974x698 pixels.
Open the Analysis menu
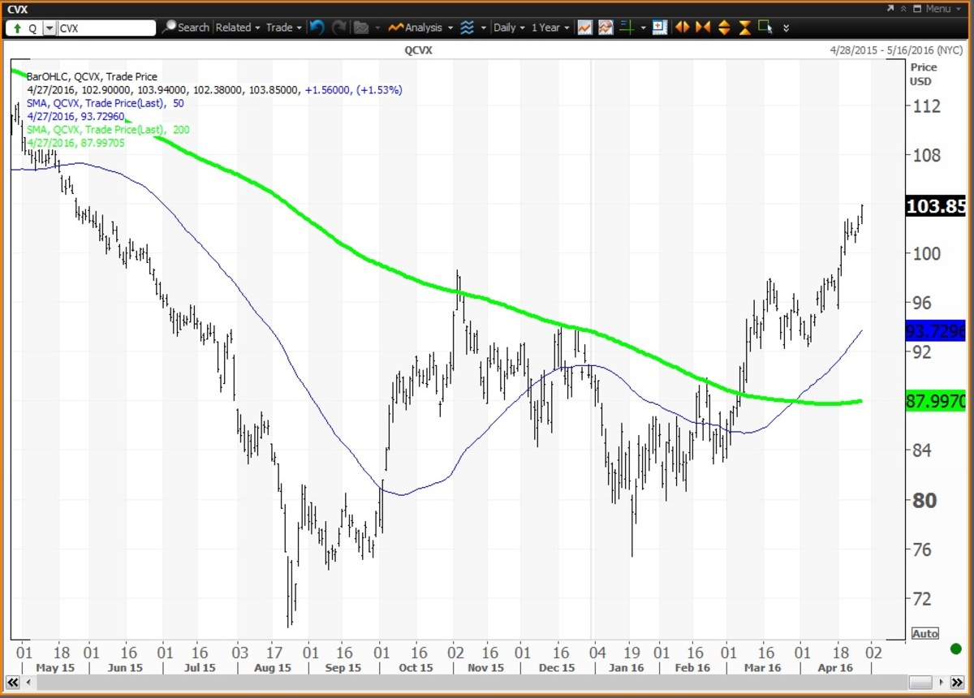click(x=420, y=28)
